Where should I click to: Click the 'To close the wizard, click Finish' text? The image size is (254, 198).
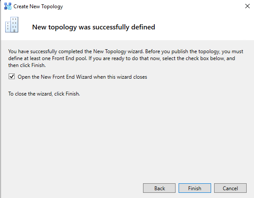(x=44, y=94)
